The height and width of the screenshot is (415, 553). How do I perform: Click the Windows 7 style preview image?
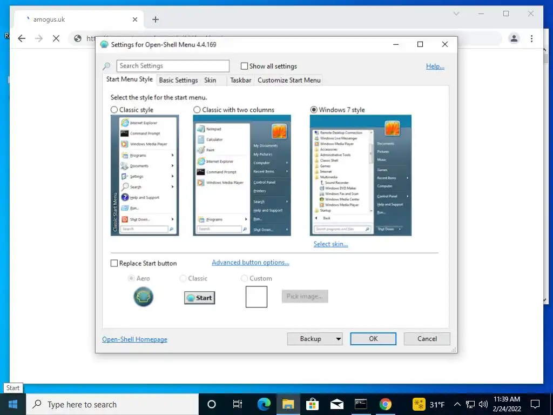360,176
